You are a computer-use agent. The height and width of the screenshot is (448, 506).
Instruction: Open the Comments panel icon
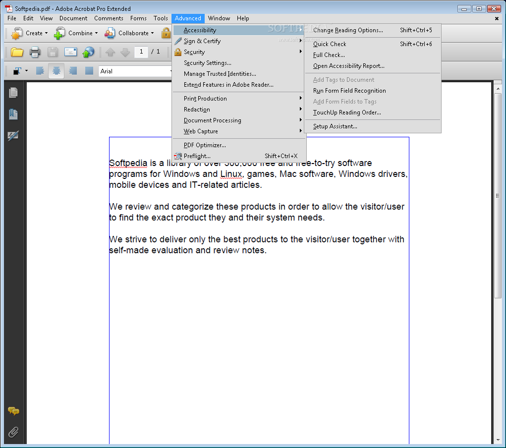[13, 411]
